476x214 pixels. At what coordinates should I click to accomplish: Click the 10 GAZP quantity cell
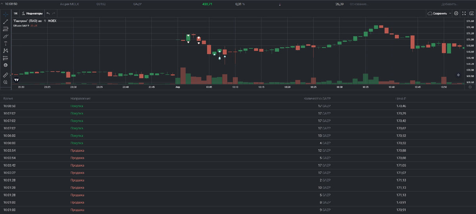point(324,187)
